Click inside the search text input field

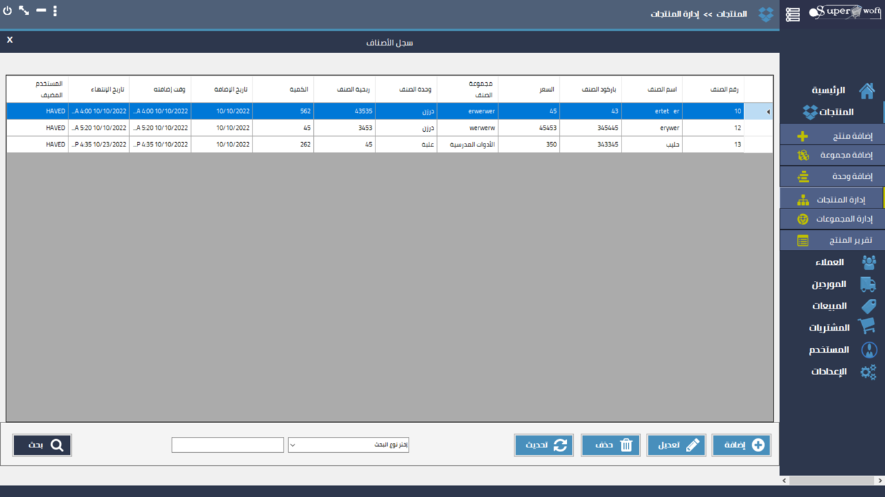click(227, 445)
